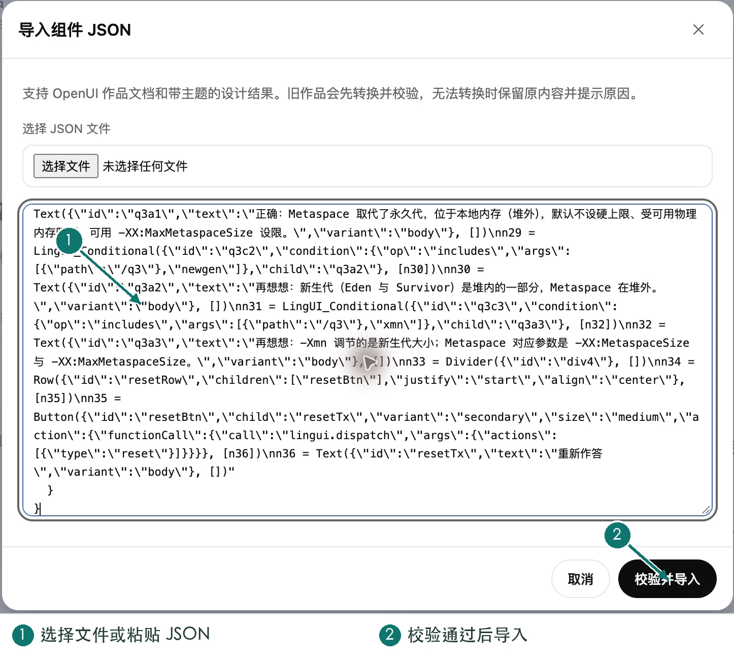This screenshot has width=734, height=660.
Task: Click the 选择 JSON 文件 label
Action: tap(66, 128)
